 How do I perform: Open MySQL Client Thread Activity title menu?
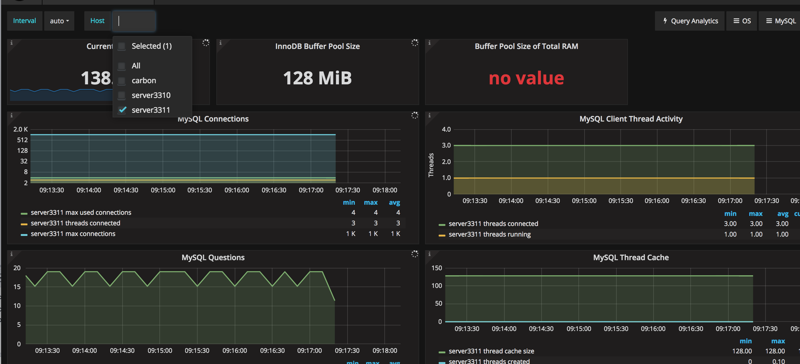point(631,119)
